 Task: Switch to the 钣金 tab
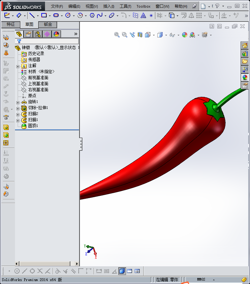48,24
